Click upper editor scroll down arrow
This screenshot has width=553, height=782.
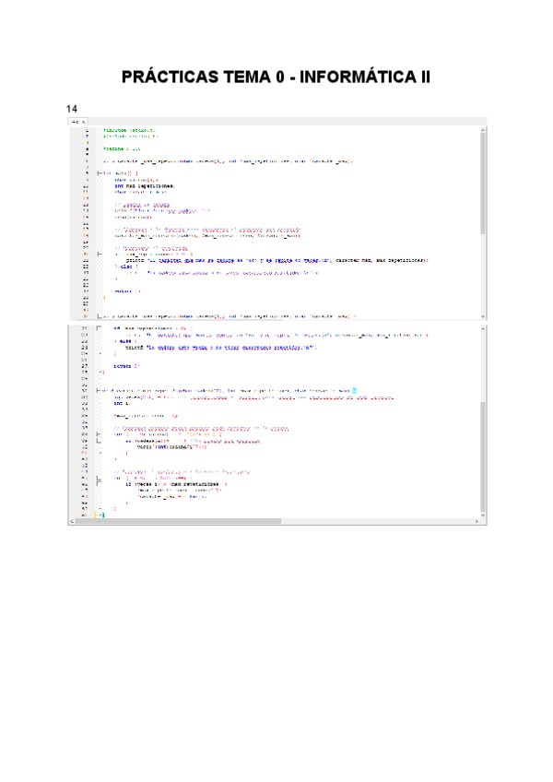[483, 314]
